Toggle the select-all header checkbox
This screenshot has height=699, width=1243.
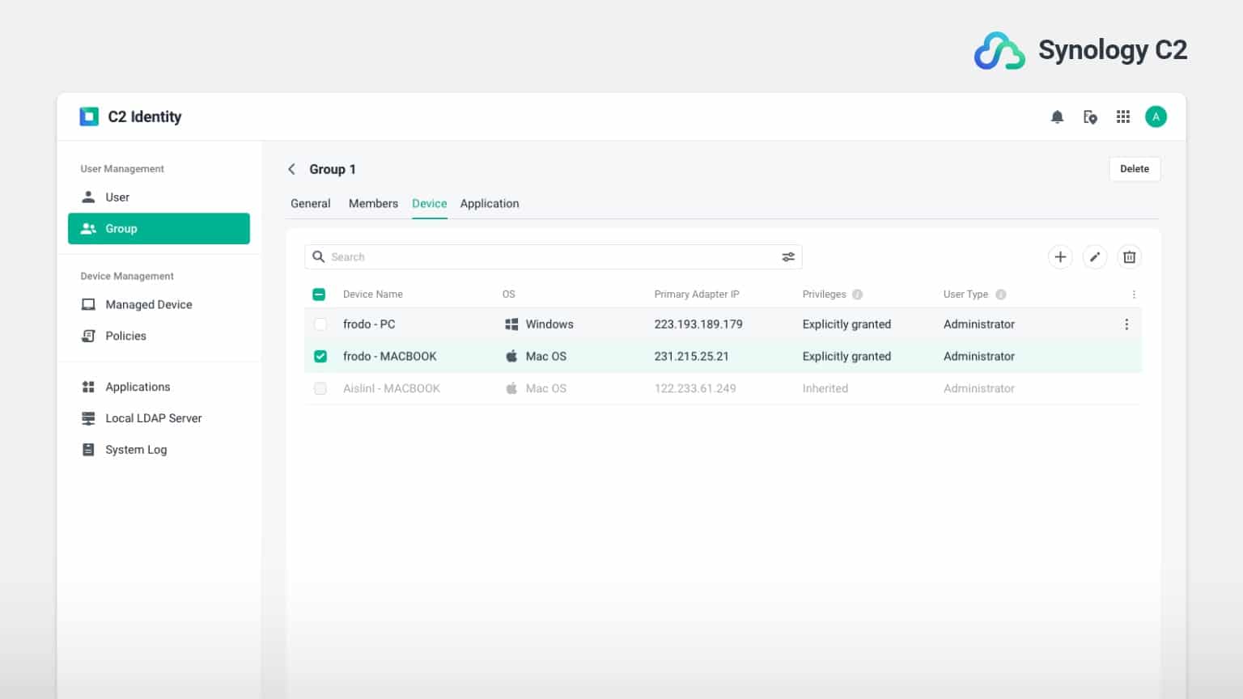(319, 294)
